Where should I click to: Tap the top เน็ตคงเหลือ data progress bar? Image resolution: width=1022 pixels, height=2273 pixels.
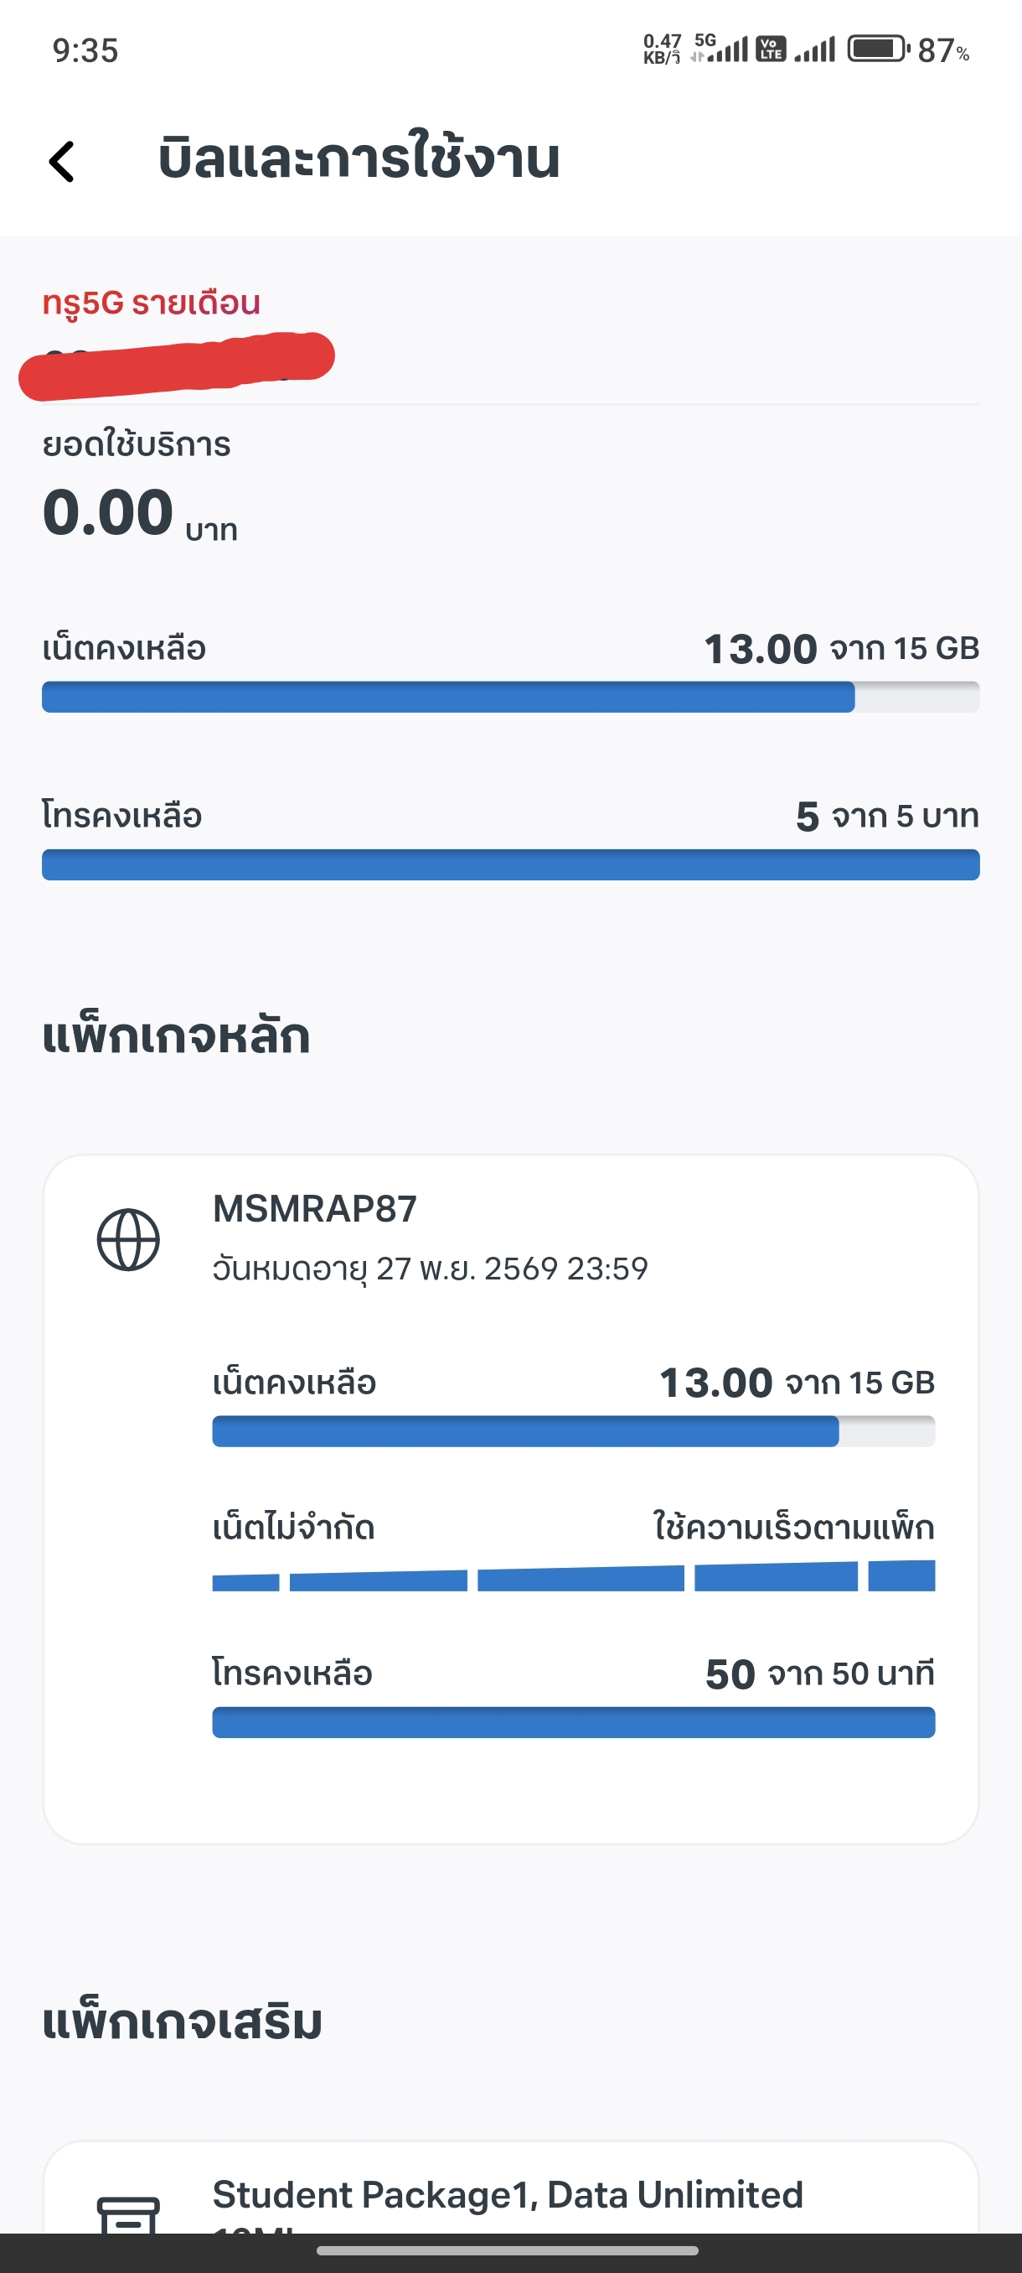pos(510,697)
